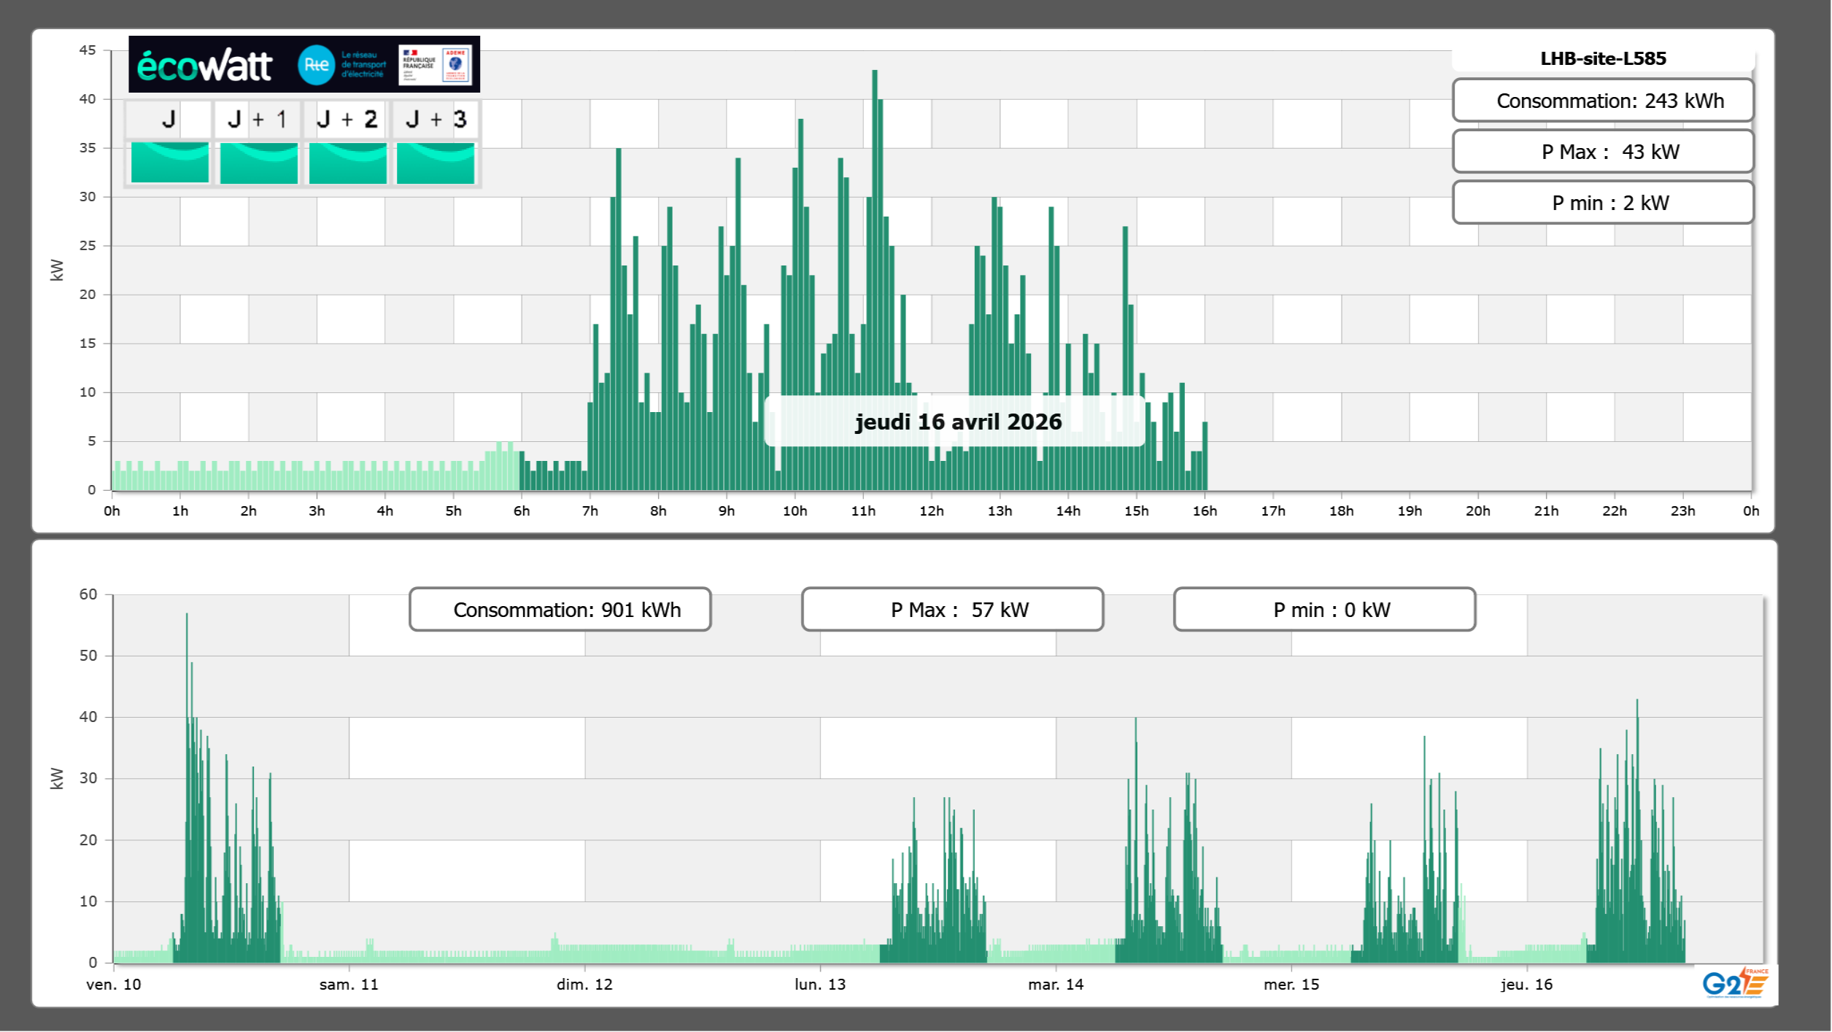
Task: Click the P min 0 kW box
Action: click(1324, 610)
